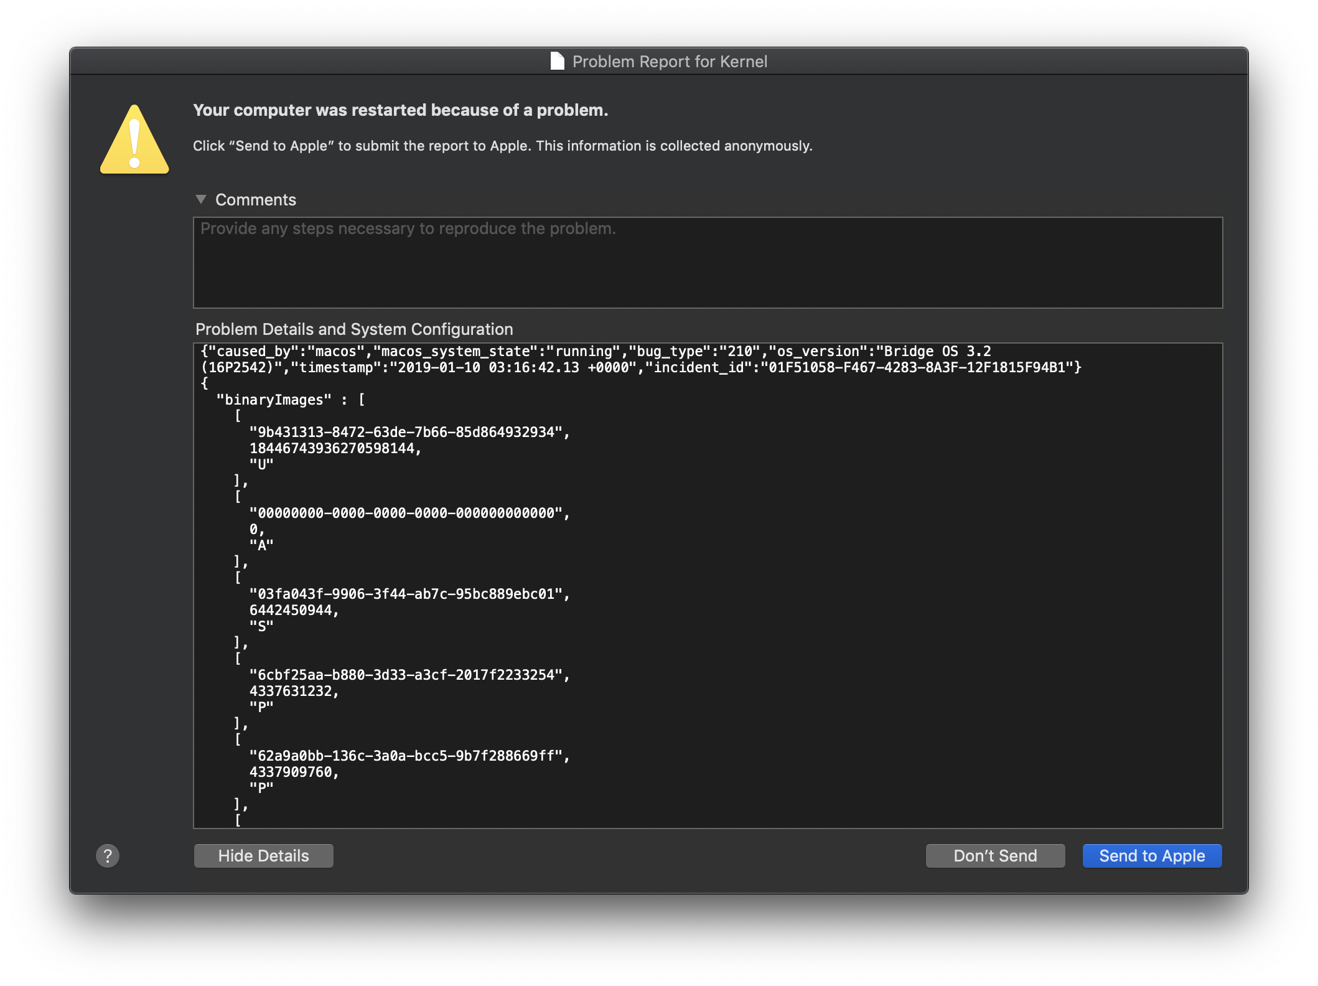This screenshot has width=1318, height=986.
Task: Click the restarted because of a problem headline
Action: 400,110
